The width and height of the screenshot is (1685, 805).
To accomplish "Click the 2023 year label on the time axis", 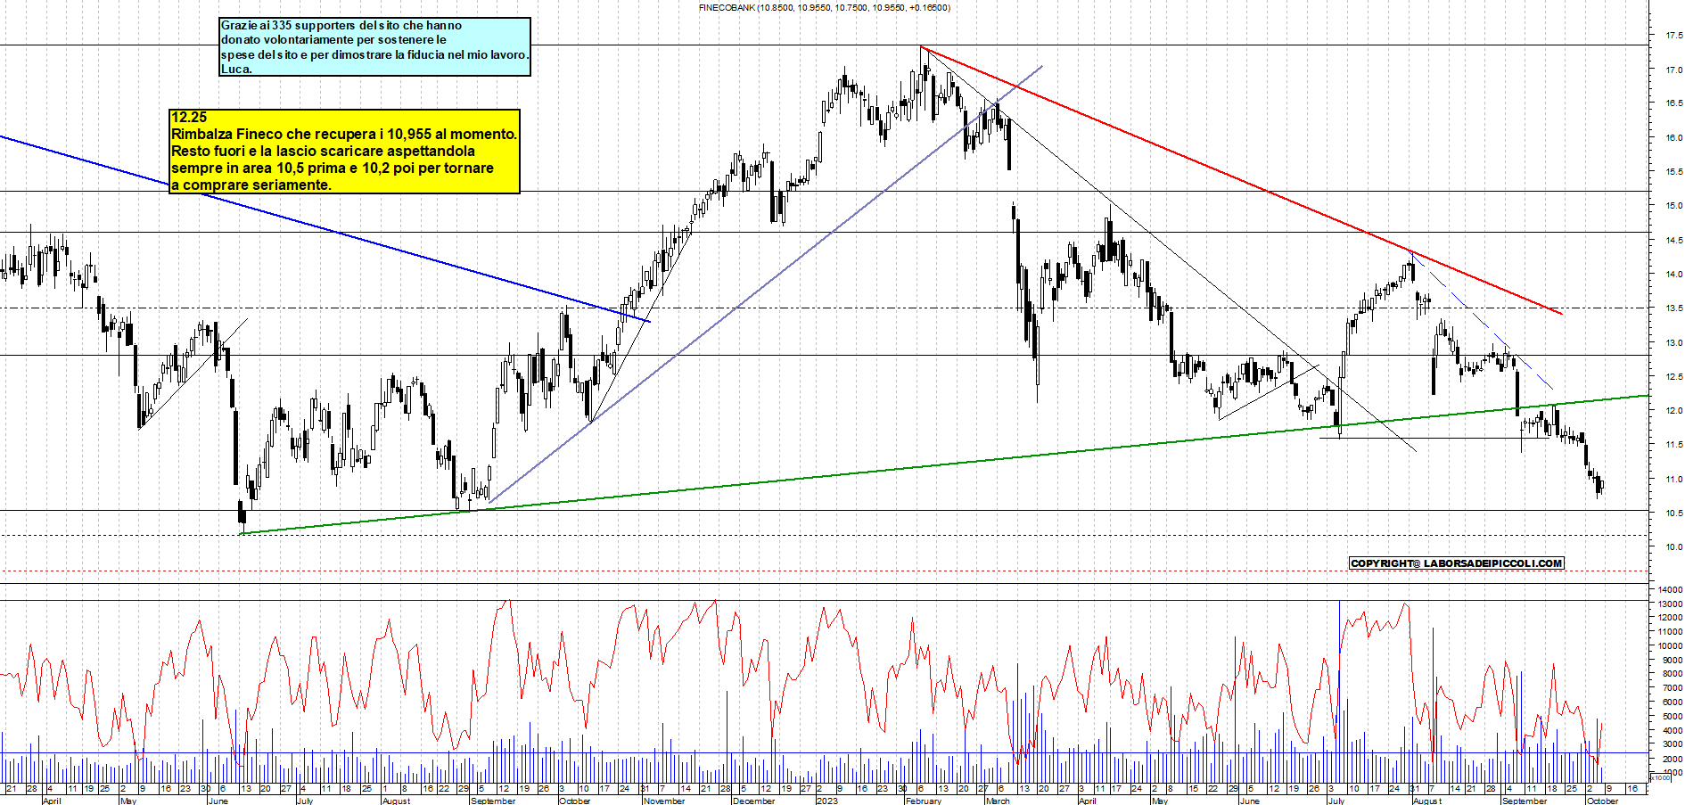I will [x=827, y=801].
